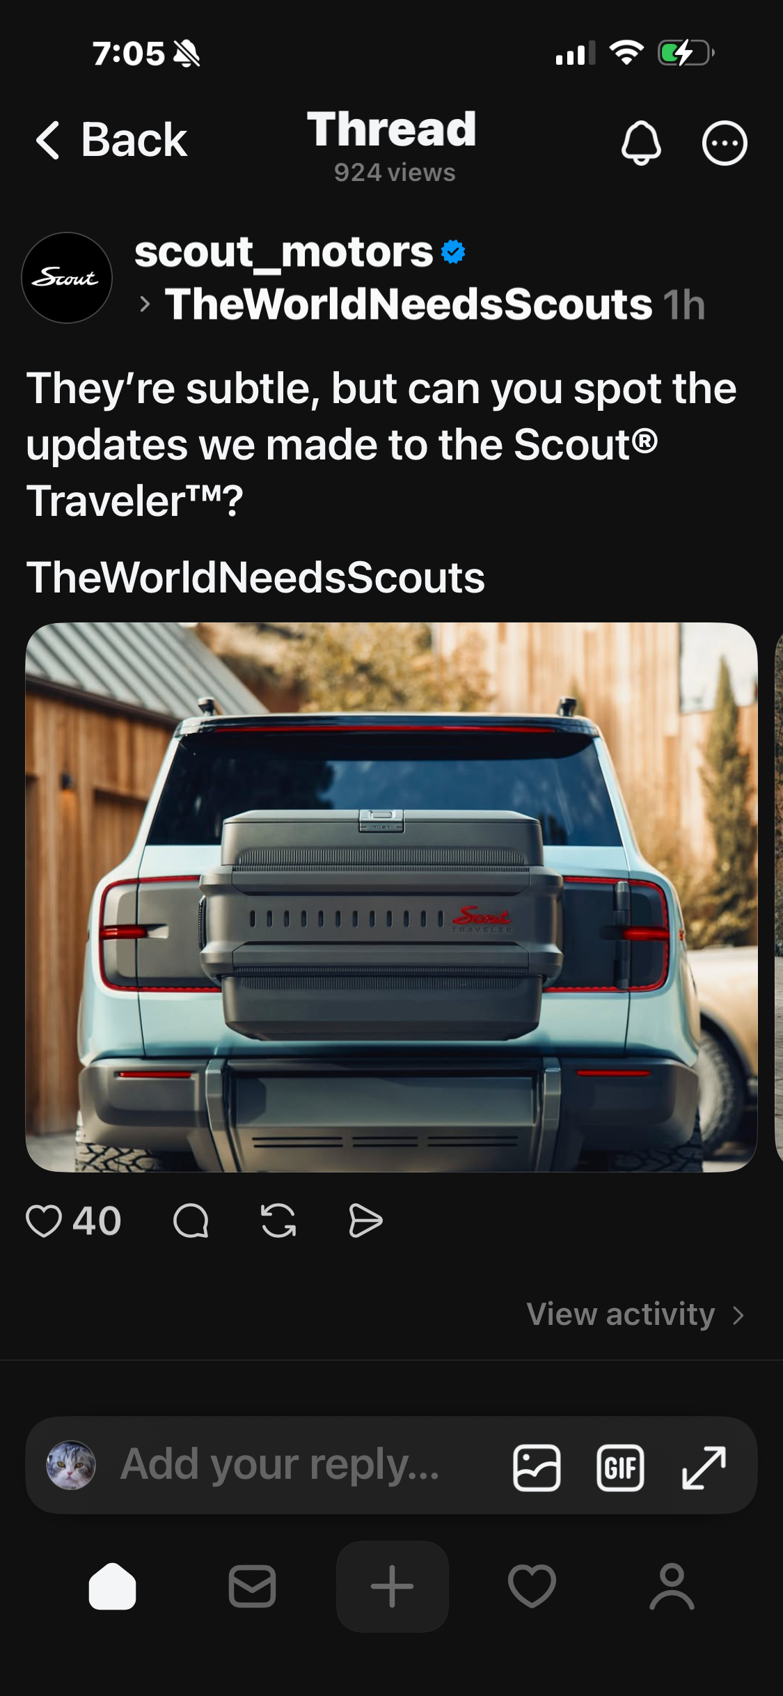The image size is (783, 1696).
Task: Open the activity heart tab
Action: (x=532, y=1587)
